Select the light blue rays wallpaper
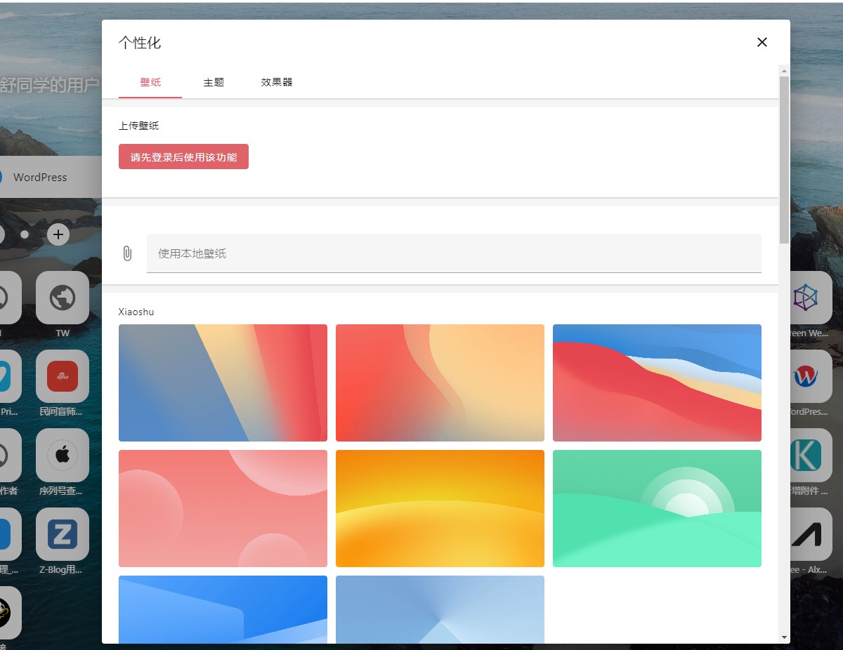The width and height of the screenshot is (843, 650). [x=440, y=609]
